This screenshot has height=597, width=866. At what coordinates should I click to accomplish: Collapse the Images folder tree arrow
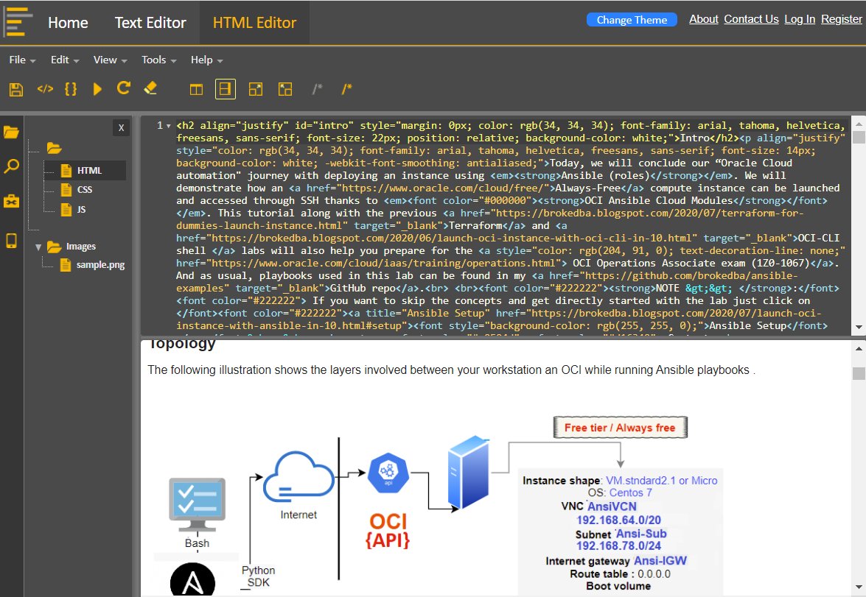38,247
